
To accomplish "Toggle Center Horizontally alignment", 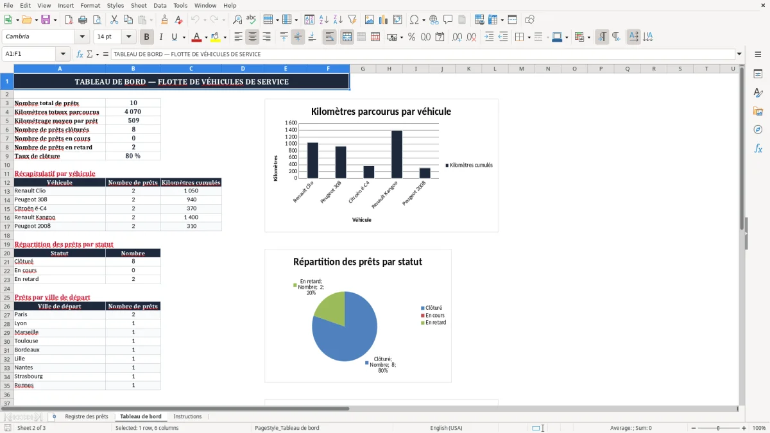I will click(x=253, y=37).
